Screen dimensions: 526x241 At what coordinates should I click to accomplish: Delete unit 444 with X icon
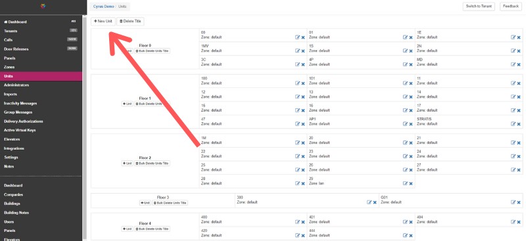pos(410,236)
